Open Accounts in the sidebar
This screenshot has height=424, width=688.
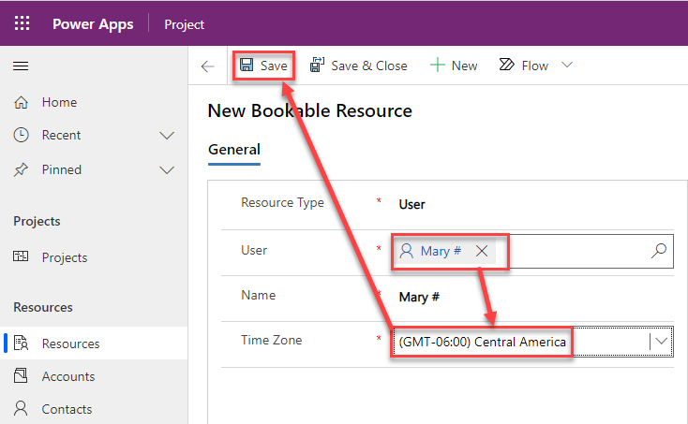tap(67, 376)
